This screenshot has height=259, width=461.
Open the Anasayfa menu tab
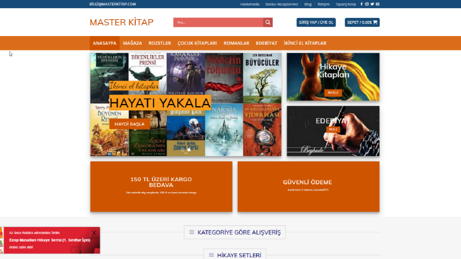coord(105,43)
